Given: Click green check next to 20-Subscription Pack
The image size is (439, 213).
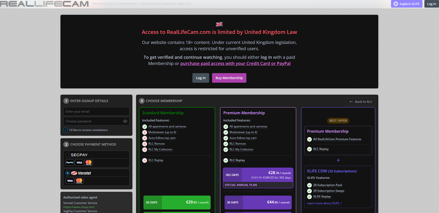Looking at the screenshot, I should coord(309,185).
